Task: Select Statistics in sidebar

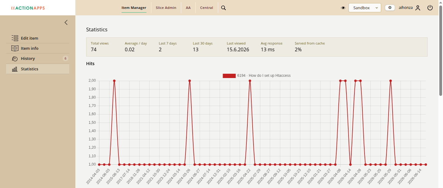Action: coord(38,69)
